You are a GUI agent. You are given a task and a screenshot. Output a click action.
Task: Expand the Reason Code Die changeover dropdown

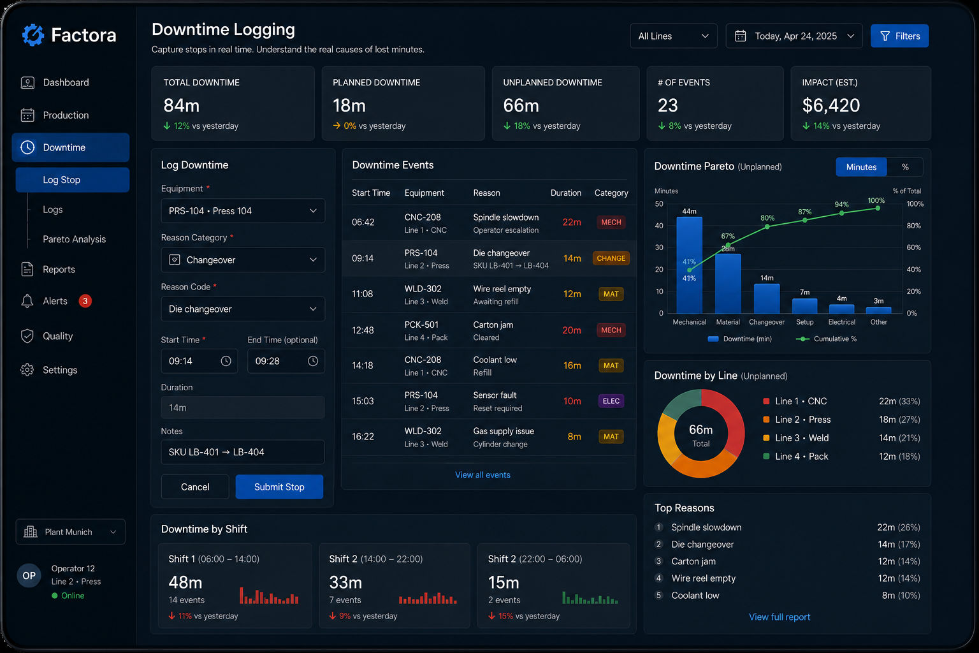[243, 309]
